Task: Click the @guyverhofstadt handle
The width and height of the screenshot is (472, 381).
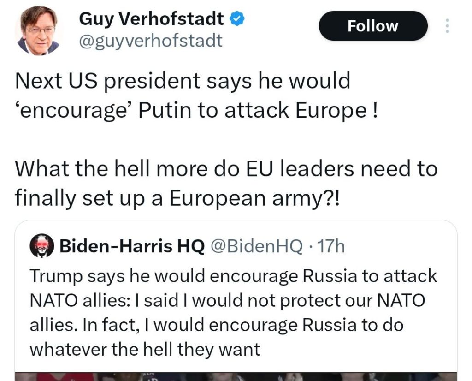Action: (x=151, y=41)
